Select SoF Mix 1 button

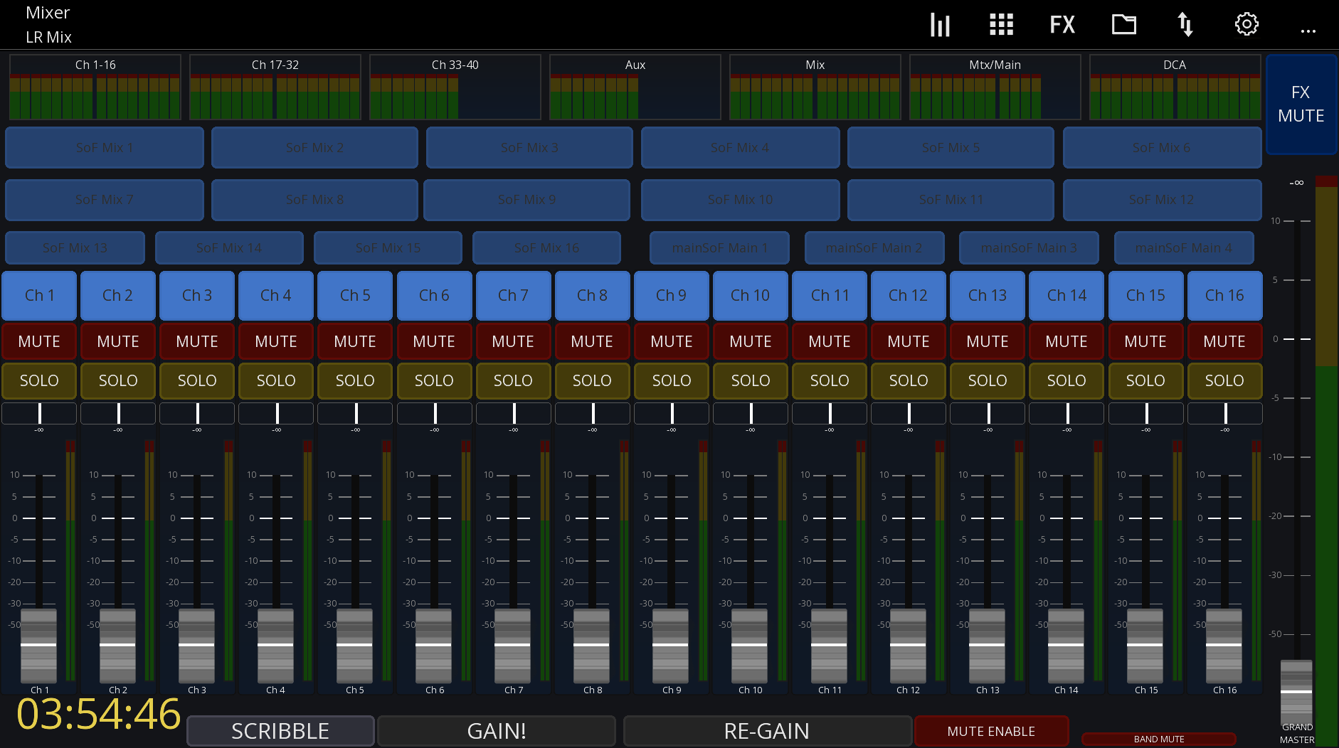click(x=105, y=147)
